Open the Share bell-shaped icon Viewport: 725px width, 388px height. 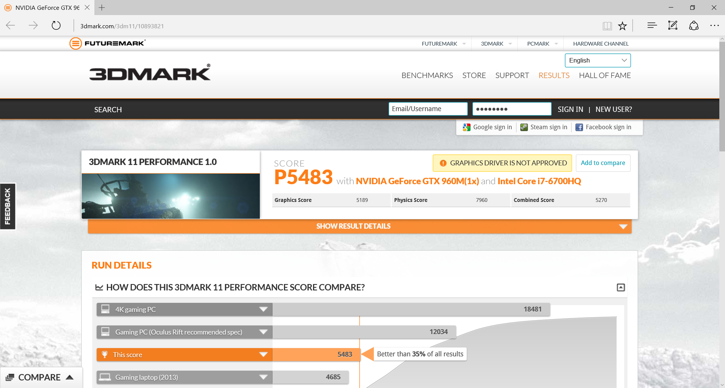[694, 26]
